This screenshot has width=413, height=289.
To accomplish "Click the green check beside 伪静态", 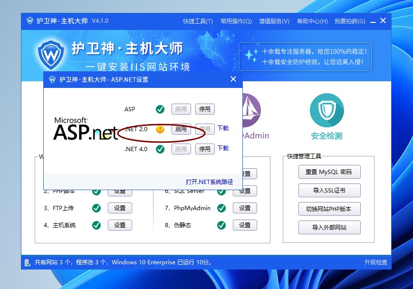I will pos(221,225).
